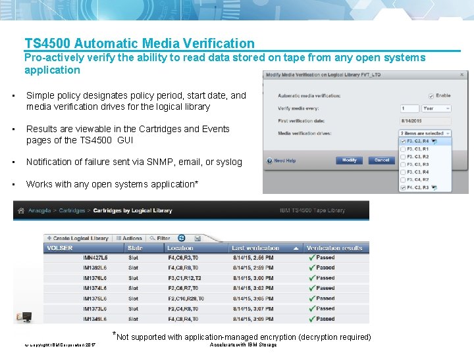
Task: Uncheck drive F3, C2, R4
Action: point(403,141)
